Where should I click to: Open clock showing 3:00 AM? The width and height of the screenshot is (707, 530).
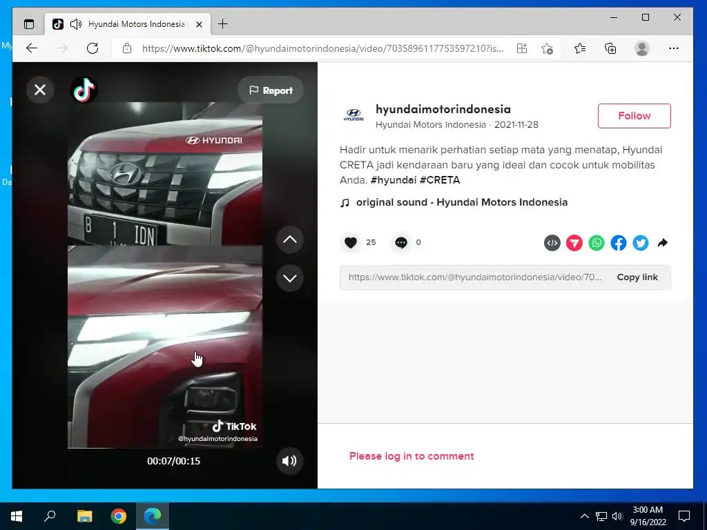pos(648,516)
